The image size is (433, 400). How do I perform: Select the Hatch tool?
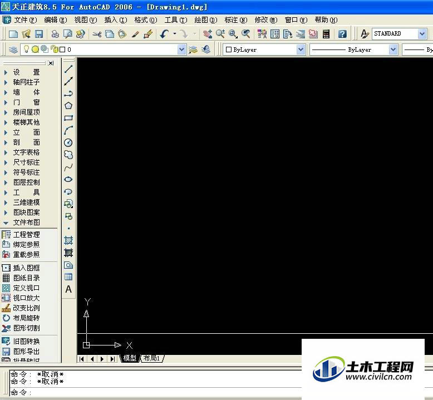click(x=68, y=240)
